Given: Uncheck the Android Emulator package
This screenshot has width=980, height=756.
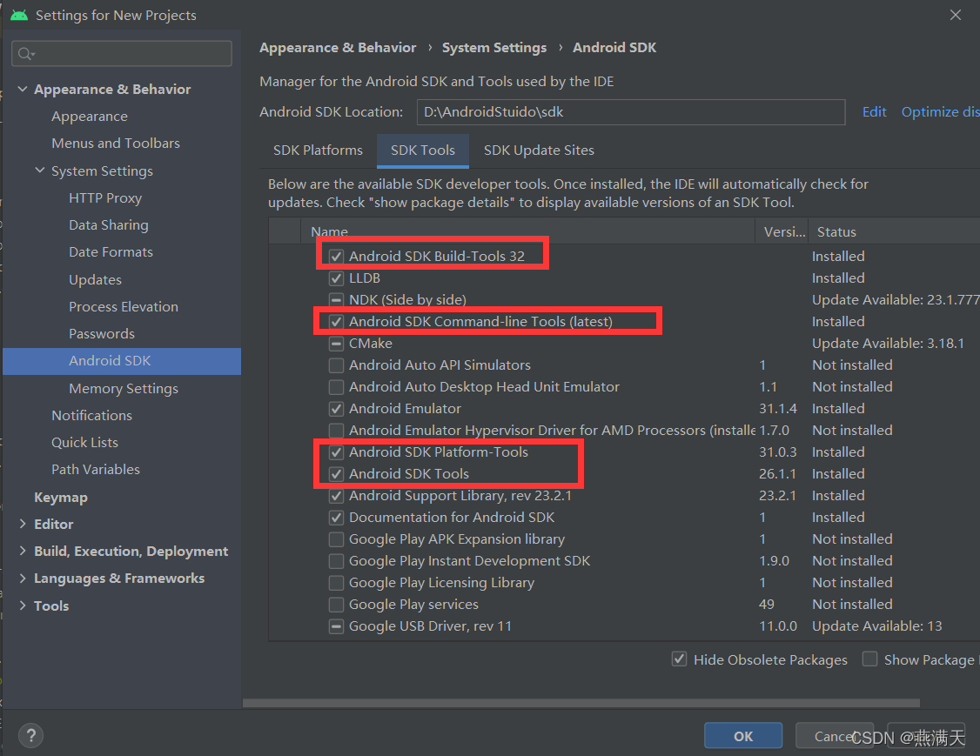Looking at the screenshot, I should (x=336, y=408).
